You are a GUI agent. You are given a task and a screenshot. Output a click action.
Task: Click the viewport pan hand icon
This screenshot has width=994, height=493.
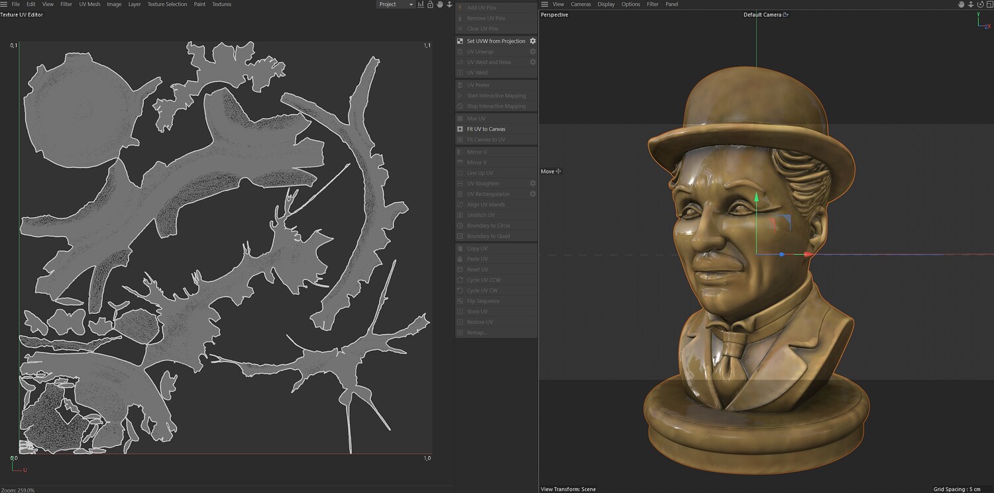point(962,4)
